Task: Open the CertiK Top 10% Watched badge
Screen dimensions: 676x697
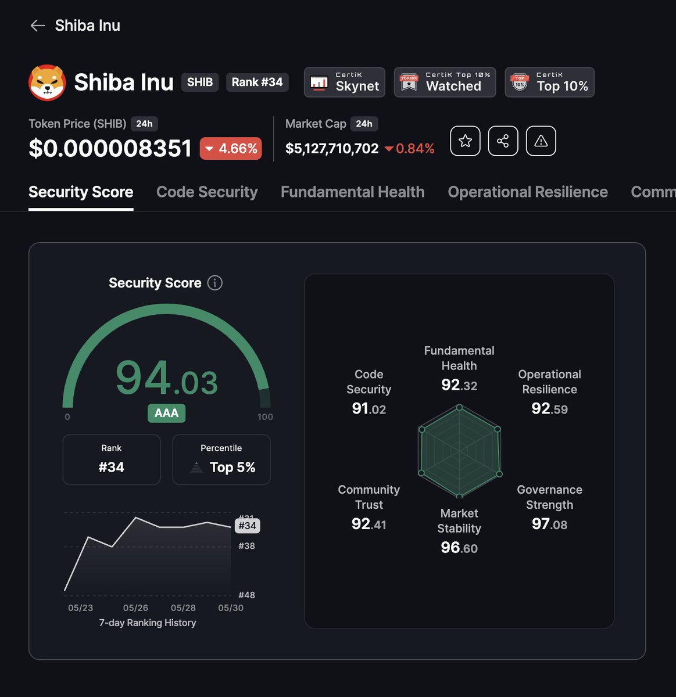Action: [445, 82]
